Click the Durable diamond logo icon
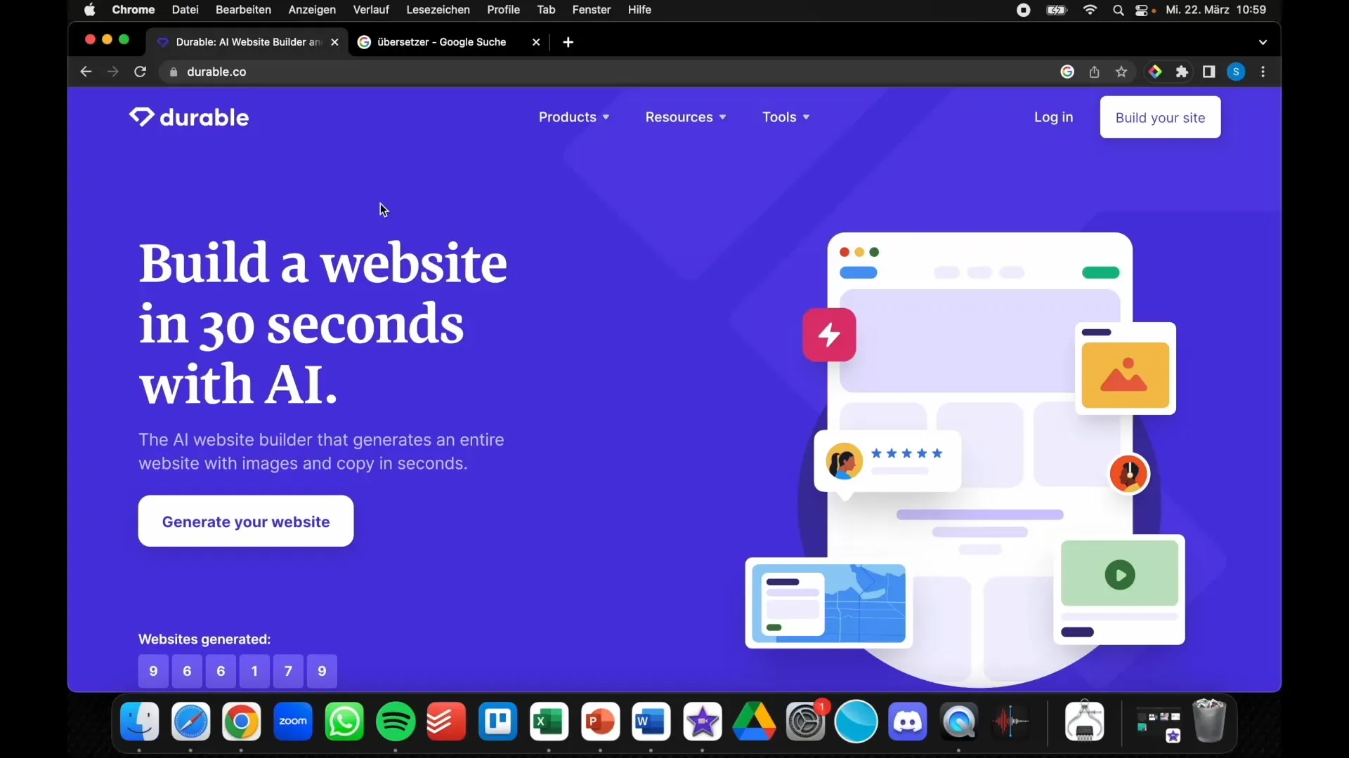This screenshot has width=1349, height=758. coord(141,117)
